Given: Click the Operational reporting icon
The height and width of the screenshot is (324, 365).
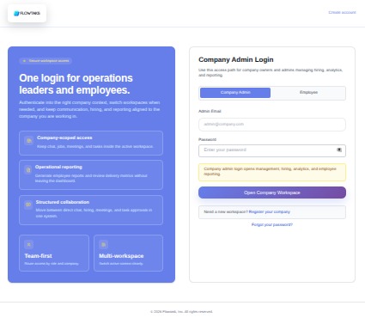Looking at the screenshot, I should (28, 170).
